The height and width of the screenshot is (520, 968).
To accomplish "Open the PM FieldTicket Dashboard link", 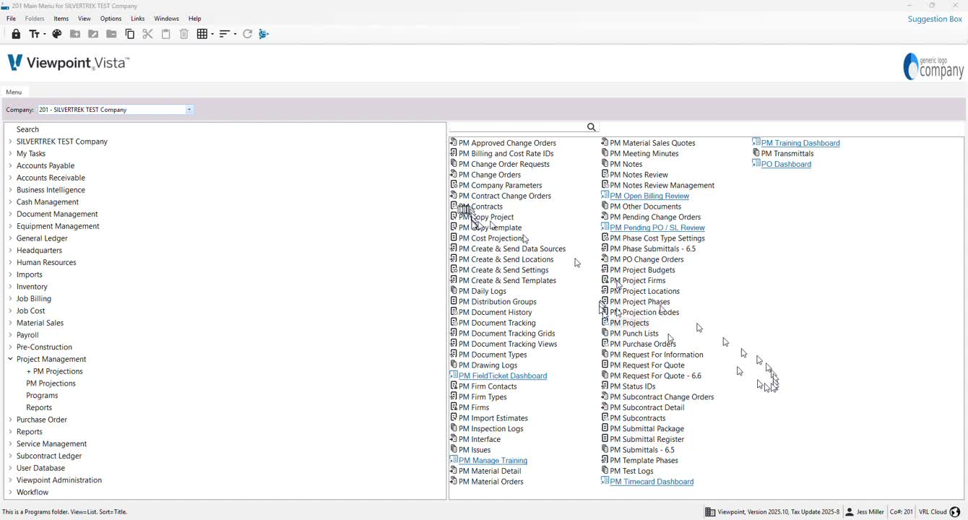I will coord(503,376).
